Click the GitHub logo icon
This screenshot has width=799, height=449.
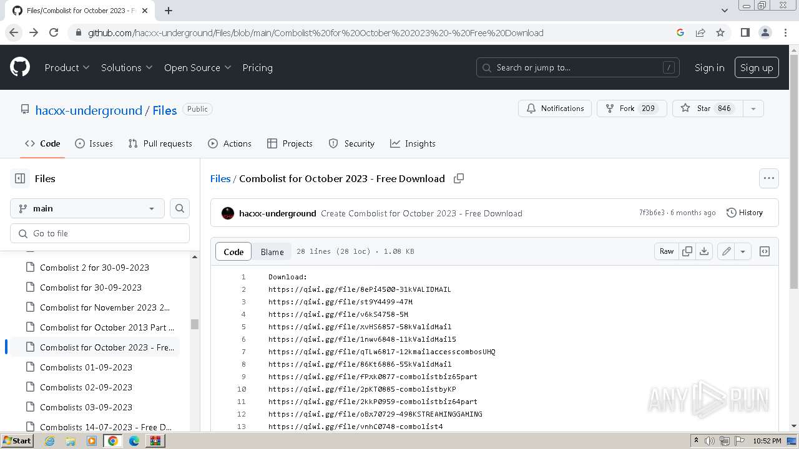click(x=20, y=67)
